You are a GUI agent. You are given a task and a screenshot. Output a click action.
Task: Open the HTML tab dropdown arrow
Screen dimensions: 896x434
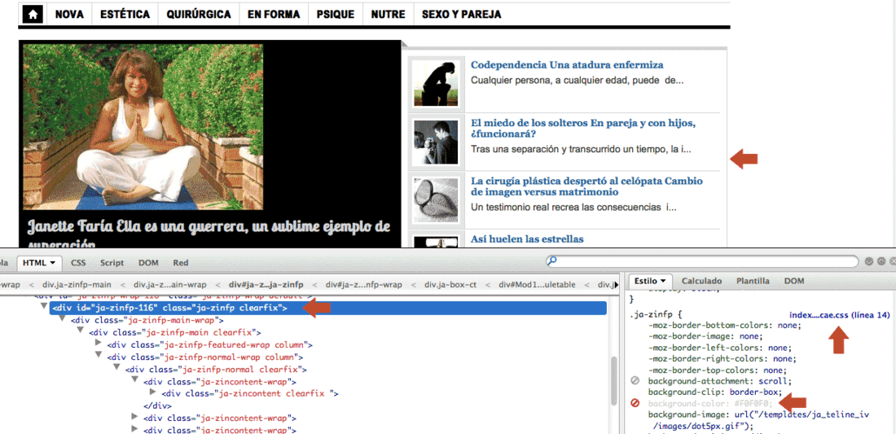(53, 263)
